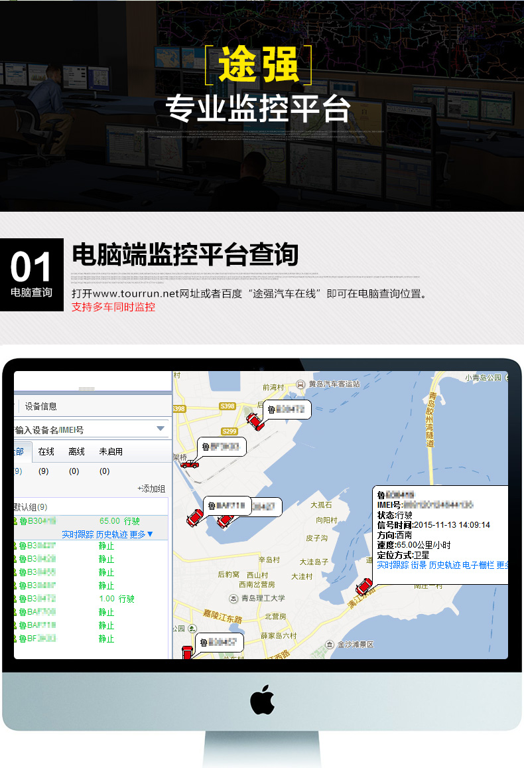
Task: Click the www.tourrun.net instruction line
Action: pos(251,294)
